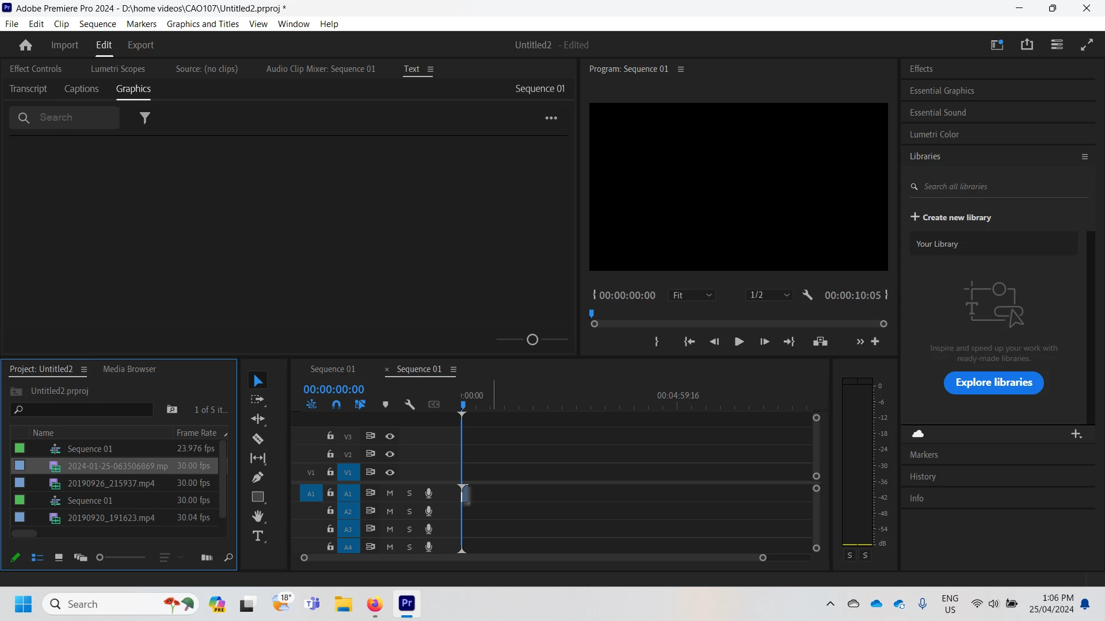Select 20190926_215937.mp4 in Project panel
This screenshot has height=621, width=1105.
click(x=111, y=483)
